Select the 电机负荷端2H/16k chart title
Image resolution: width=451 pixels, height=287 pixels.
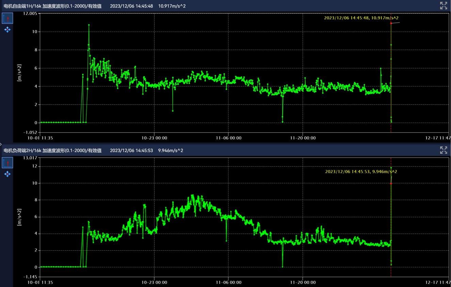point(52,150)
